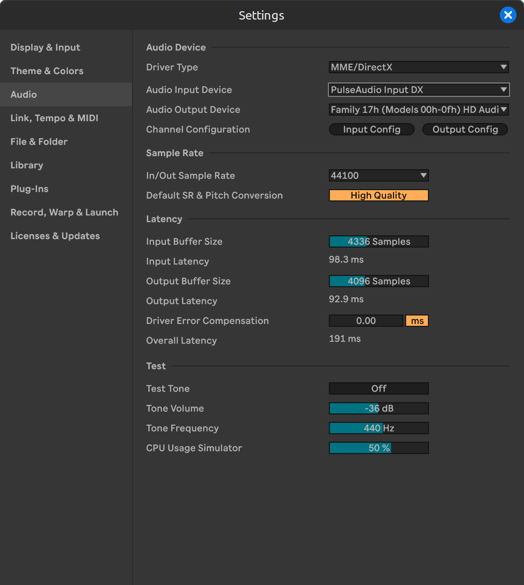Choose the In/Out Sample Rate dropdown

point(379,176)
